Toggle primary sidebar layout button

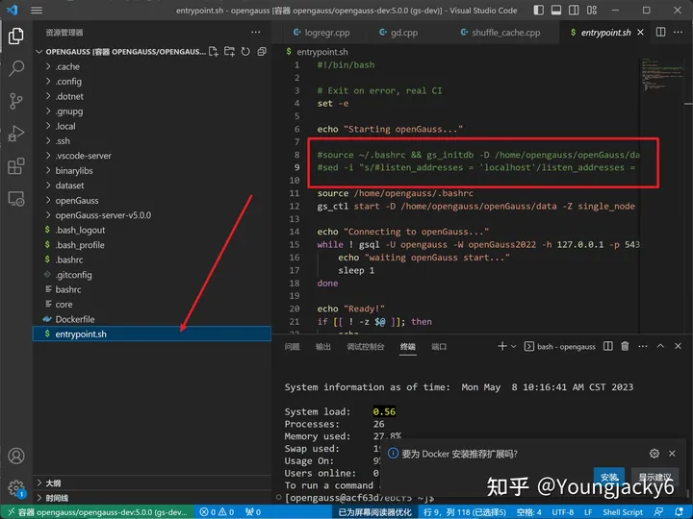click(538, 11)
